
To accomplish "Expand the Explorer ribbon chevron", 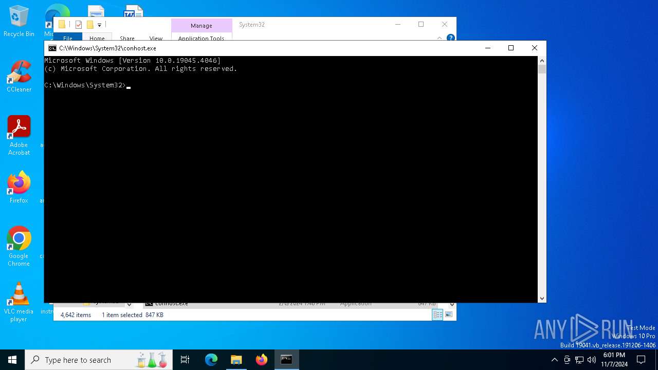I will pyautogui.click(x=440, y=38).
